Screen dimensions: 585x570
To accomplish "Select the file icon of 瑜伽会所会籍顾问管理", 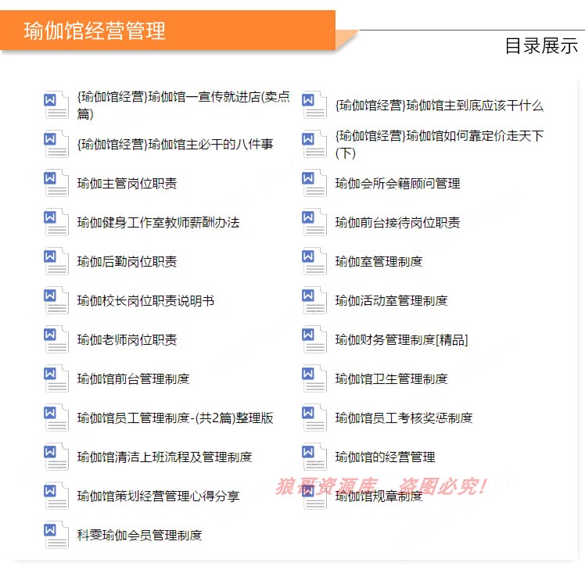I will click(314, 183).
